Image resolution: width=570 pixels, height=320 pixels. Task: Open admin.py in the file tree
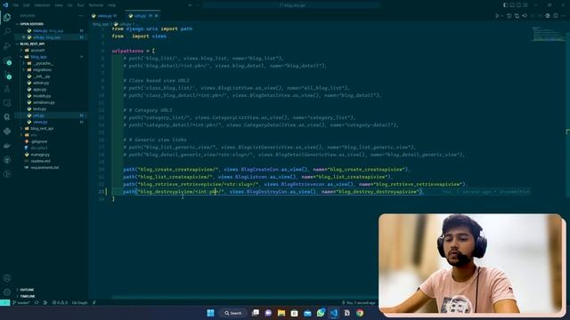click(51, 83)
